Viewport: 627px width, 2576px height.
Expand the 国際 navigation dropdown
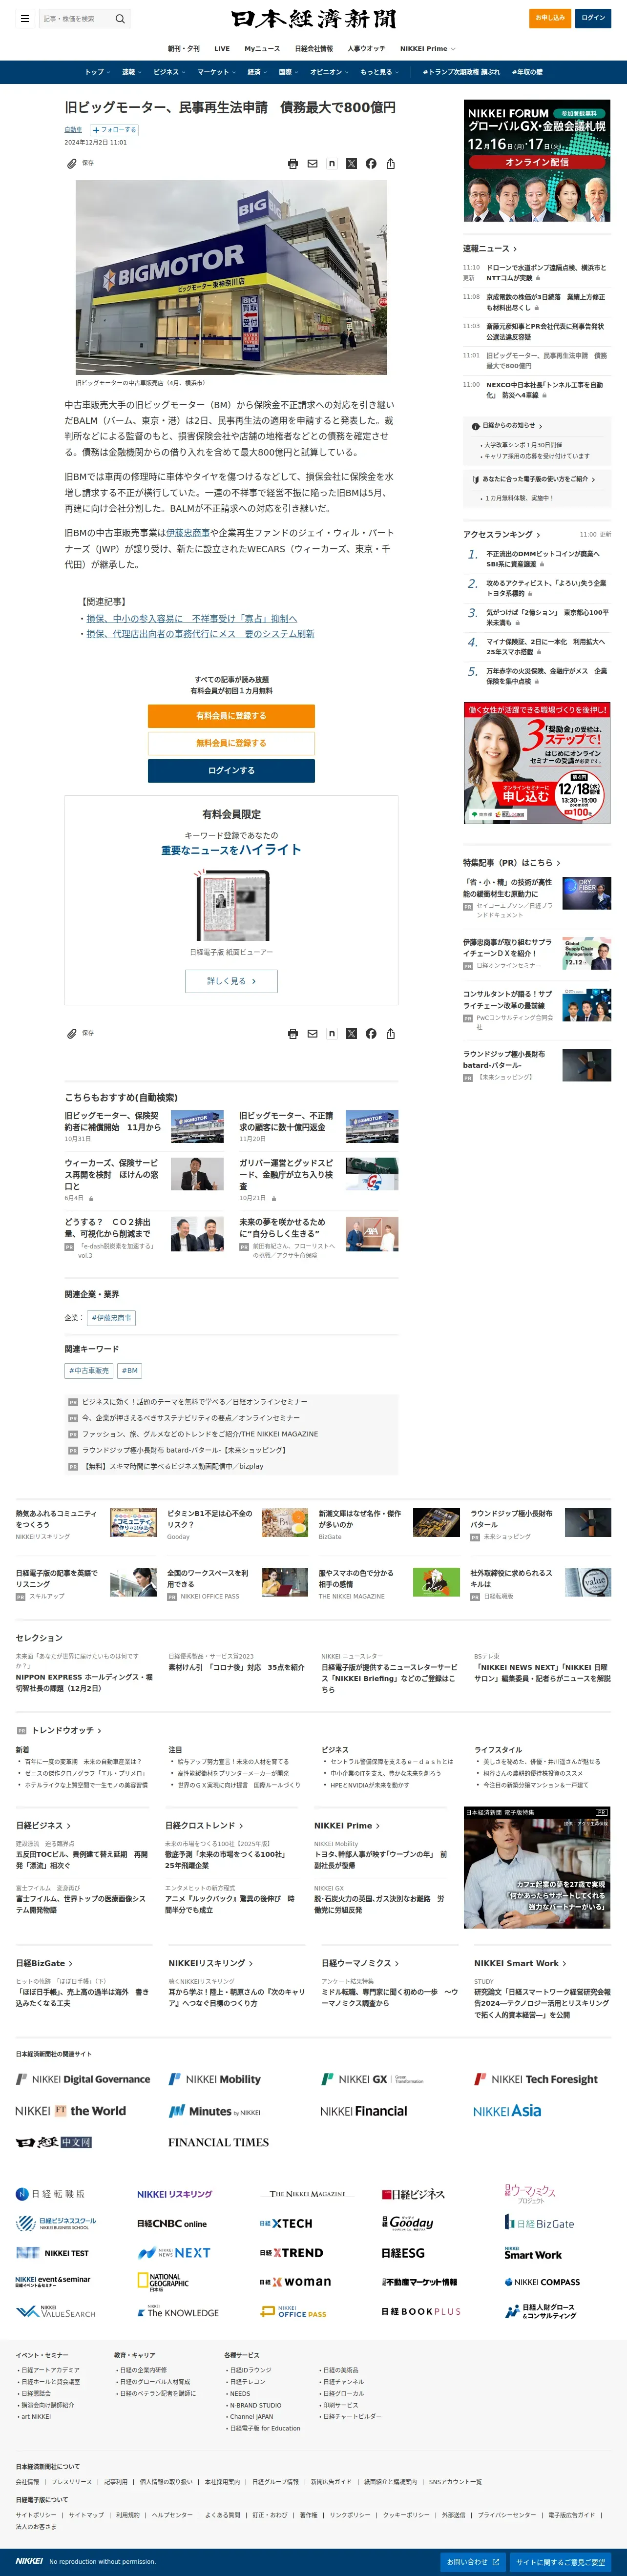click(x=288, y=72)
